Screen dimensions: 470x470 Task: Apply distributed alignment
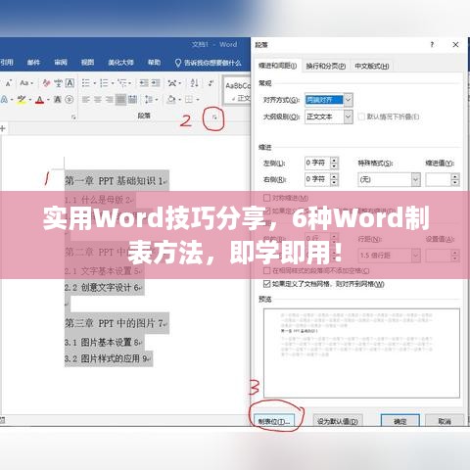point(132,99)
